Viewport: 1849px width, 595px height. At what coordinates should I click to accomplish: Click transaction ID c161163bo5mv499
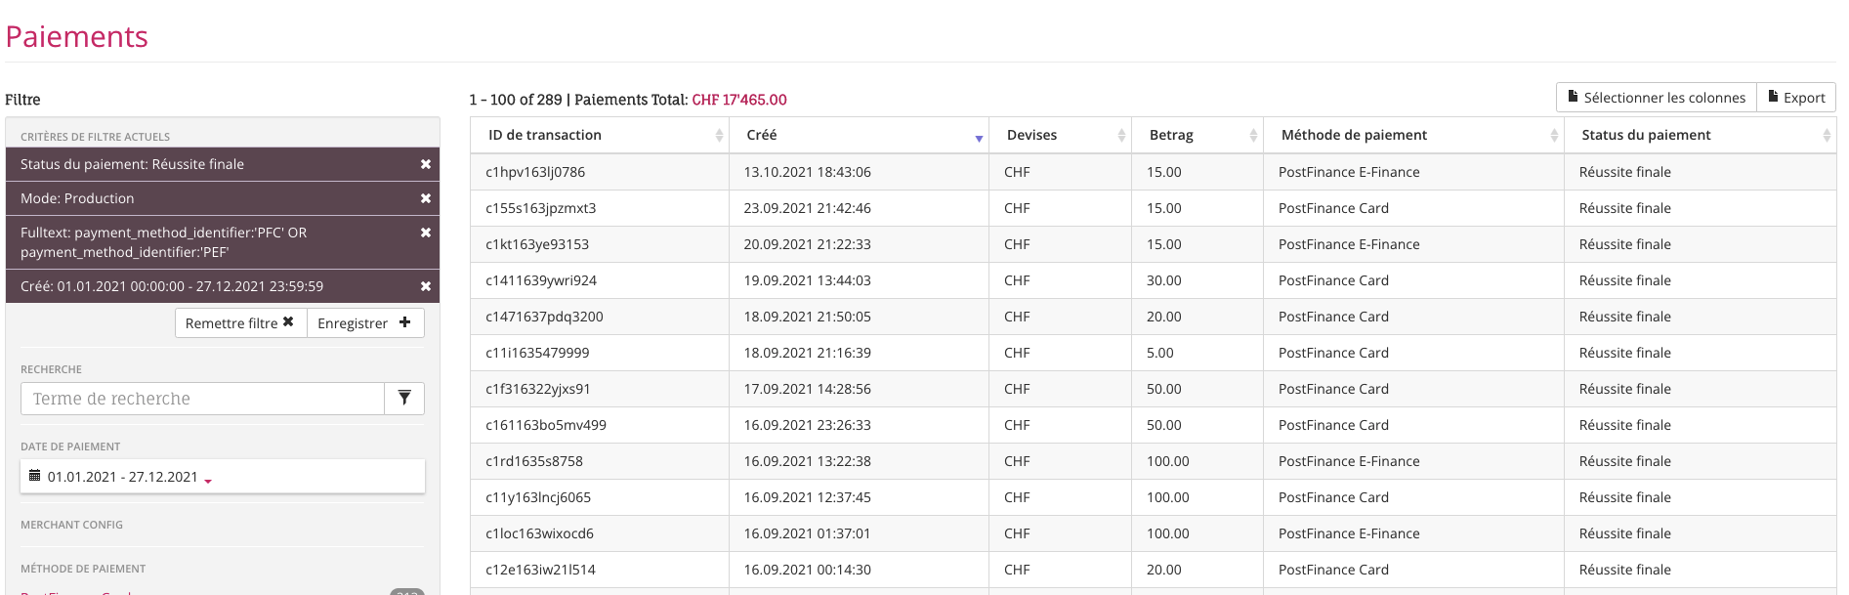546,425
